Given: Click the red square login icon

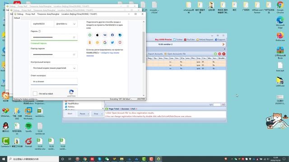Looking at the screenshot, I should 120,42.
